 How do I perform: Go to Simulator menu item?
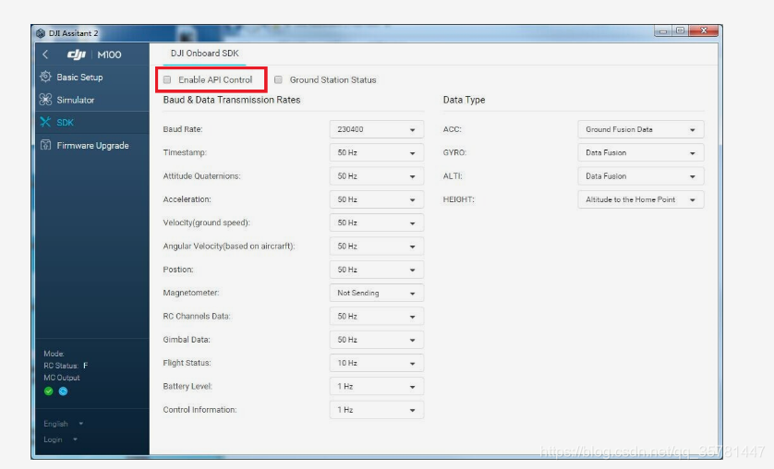pos(92,100)
